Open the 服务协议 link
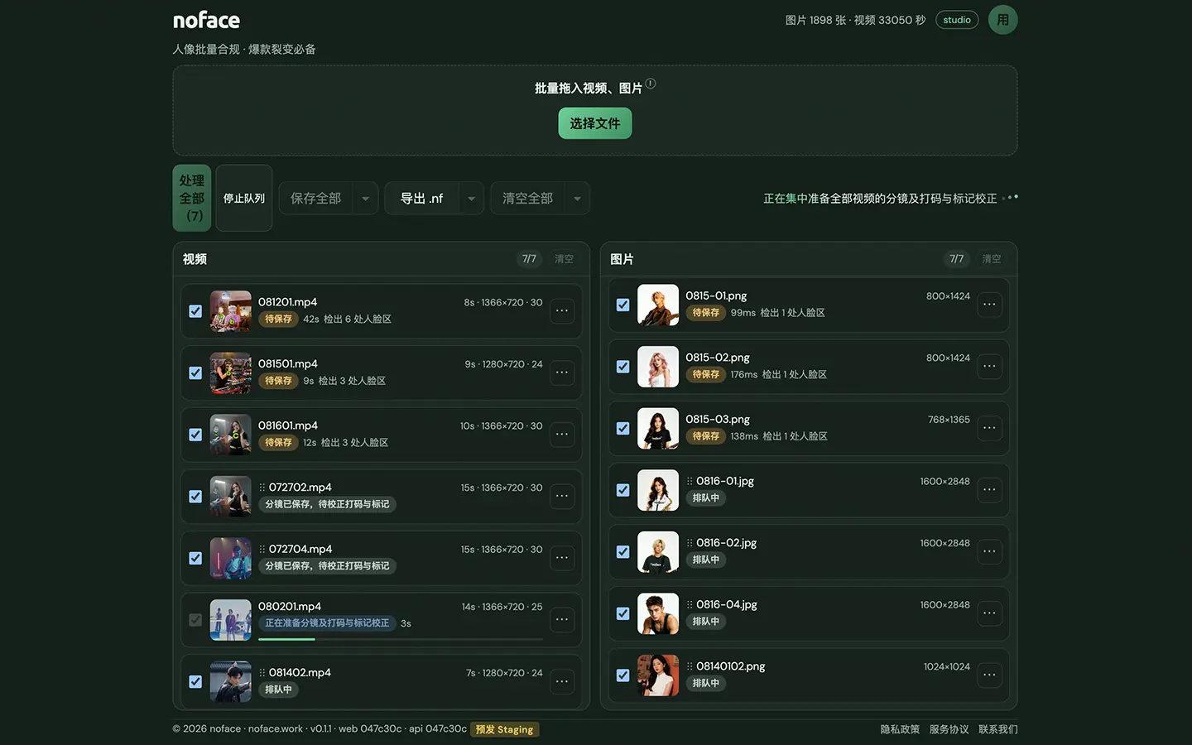The image size is (1192, 745). (x=949, y=729)
